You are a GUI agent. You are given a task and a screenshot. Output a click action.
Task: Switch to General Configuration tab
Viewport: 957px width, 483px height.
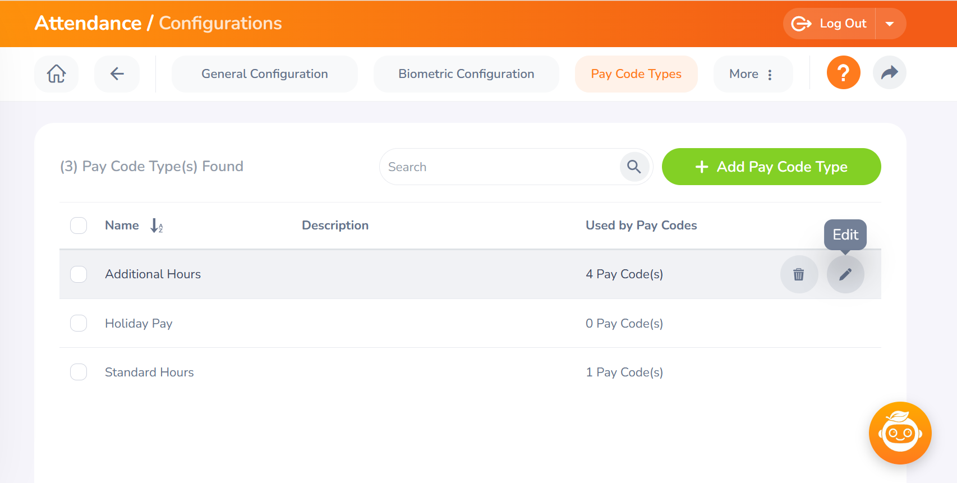pos(265,74)
